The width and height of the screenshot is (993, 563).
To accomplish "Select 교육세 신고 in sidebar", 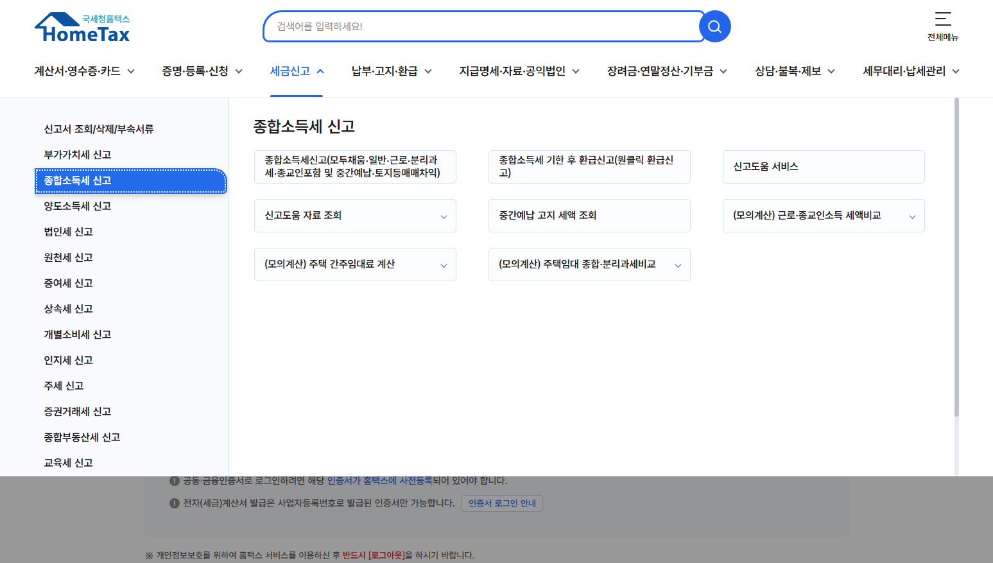I will point(69,463).
